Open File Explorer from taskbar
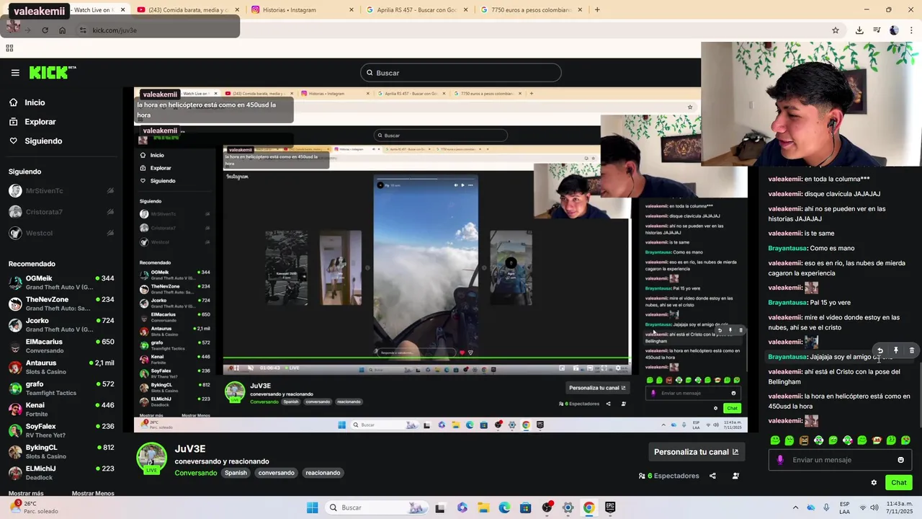The width and height of the screenshot is (922, 519). pos(483,507)
